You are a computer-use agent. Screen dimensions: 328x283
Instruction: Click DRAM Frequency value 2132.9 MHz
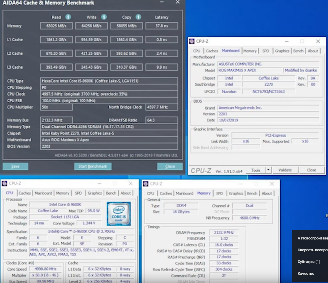pyautogui.click(x=224, y=232)
